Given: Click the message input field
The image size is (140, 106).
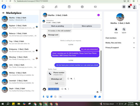Looking at the screenshot, I should click(x=76, y=97).
